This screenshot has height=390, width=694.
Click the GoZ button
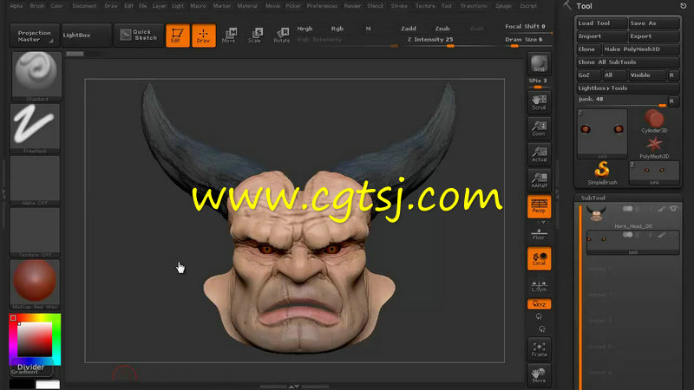tap(589, 75)
